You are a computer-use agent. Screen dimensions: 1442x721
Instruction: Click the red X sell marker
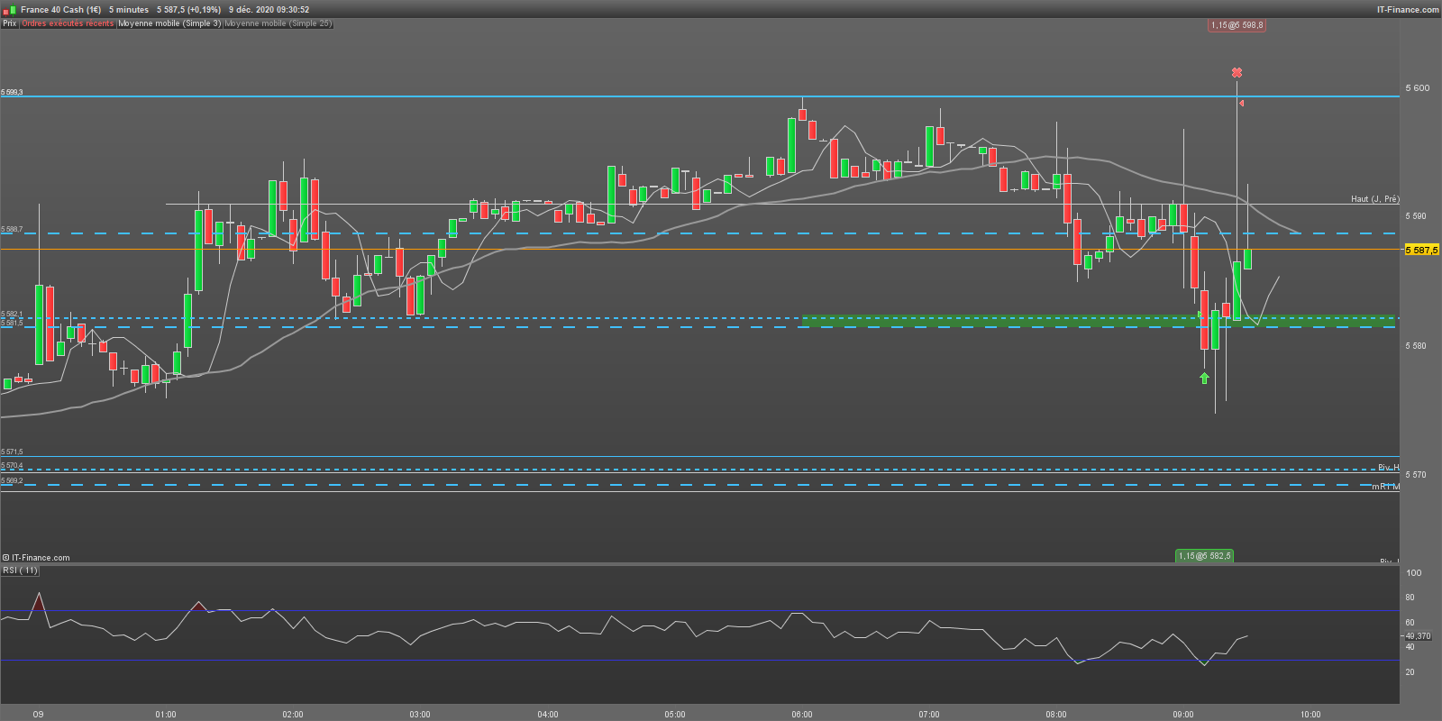[x=1237, y=72]
